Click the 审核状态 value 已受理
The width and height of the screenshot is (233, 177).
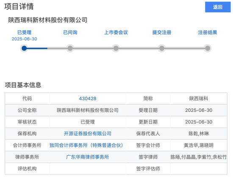coord(88,122)
